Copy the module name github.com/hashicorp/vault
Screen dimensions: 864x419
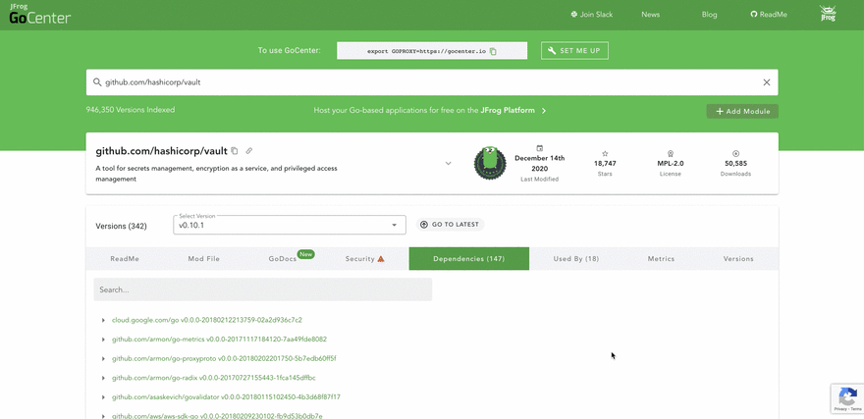point(235,151)
